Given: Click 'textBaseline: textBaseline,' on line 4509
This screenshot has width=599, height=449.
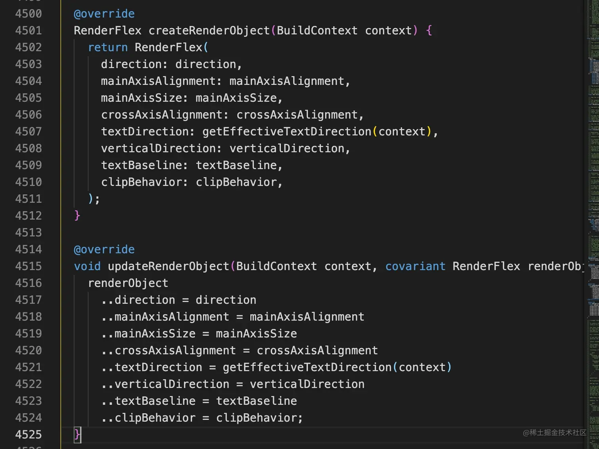Looking at the screenshot, I should click(192, 165).
